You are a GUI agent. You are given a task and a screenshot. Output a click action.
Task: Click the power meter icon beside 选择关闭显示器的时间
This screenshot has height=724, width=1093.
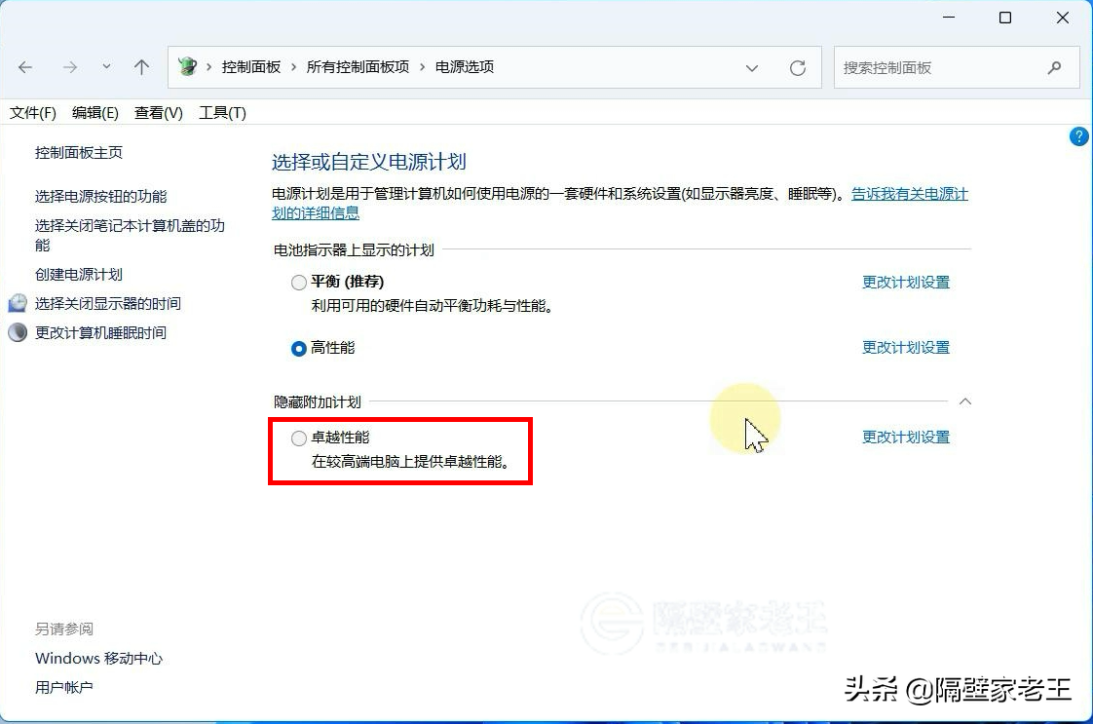click(x=18, y=304)
